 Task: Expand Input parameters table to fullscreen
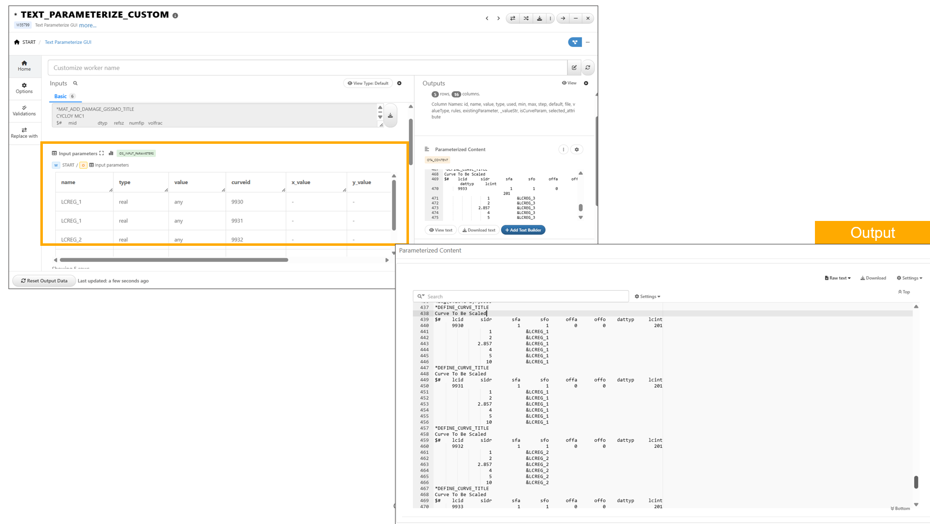(x=102, y=153)
